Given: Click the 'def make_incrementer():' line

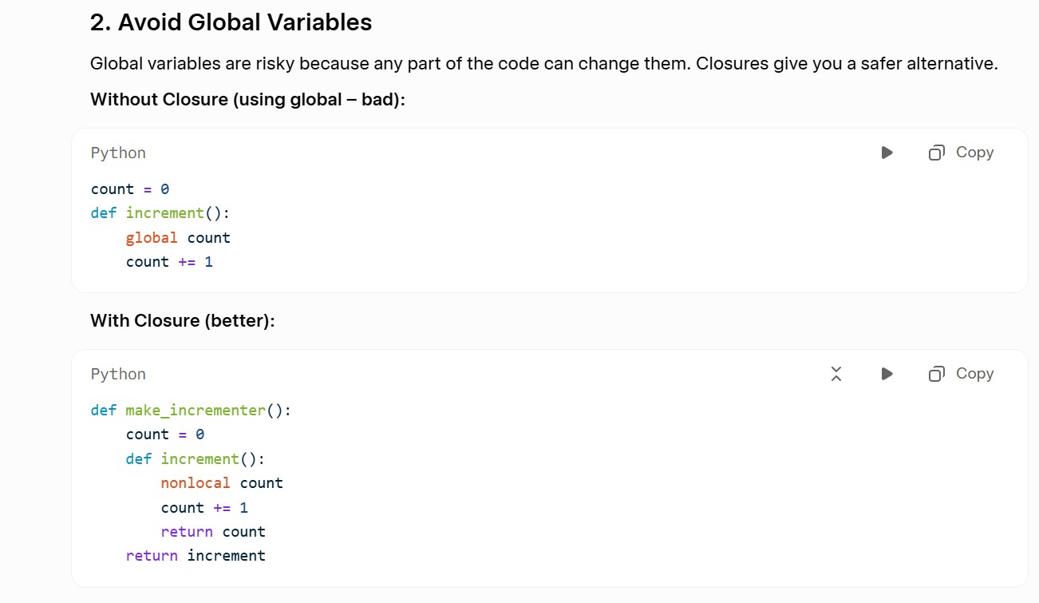Looking at the screenshot, I should point(191,411).
